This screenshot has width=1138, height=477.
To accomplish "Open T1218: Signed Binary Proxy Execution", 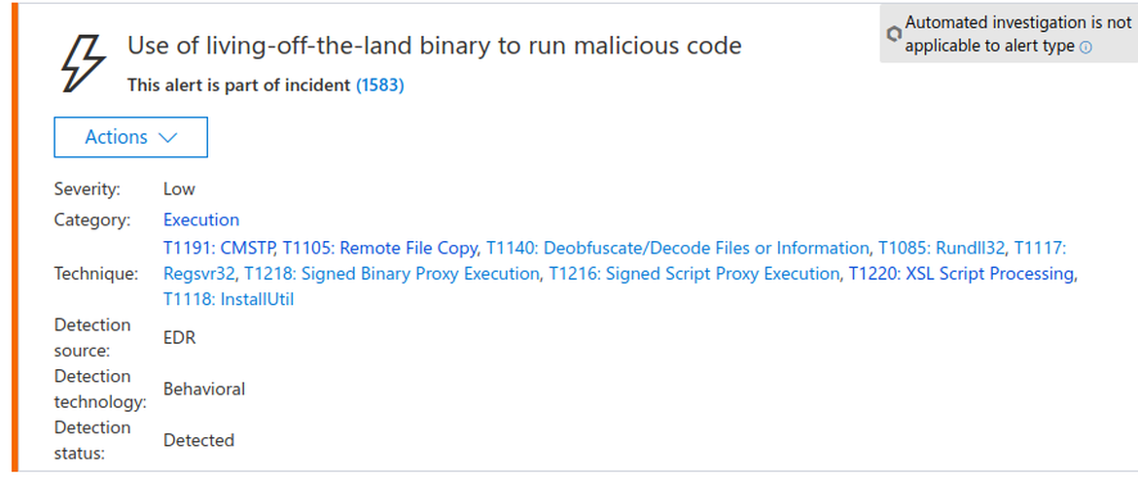I will (x=392, y=274).
